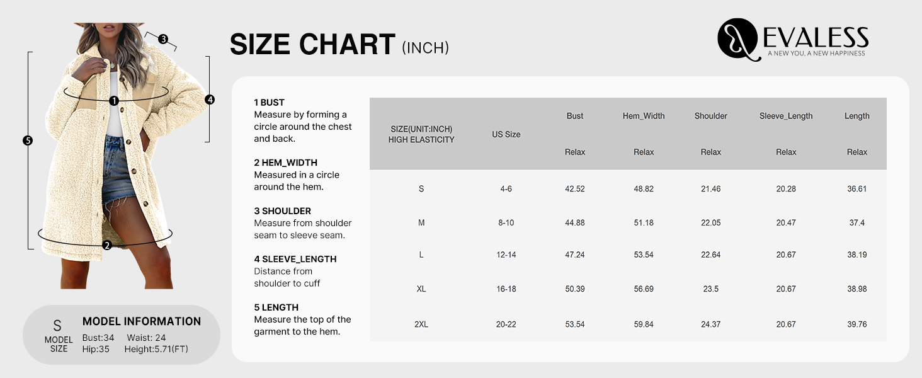Click US size 8-10 cell
This screenshot has height=378, width=922.
pos(506,222)
